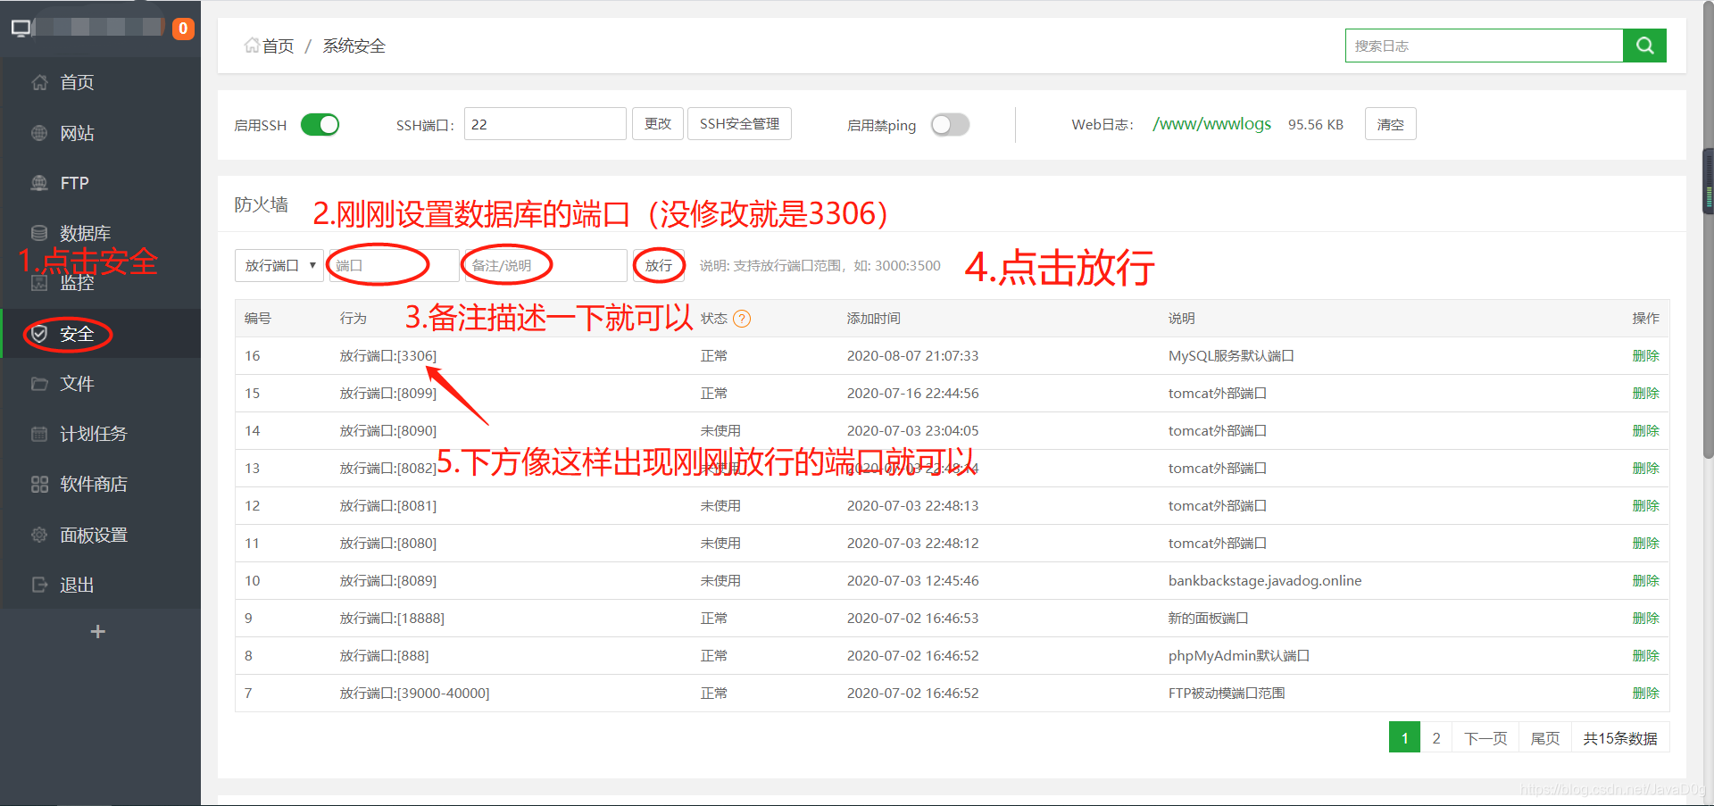Click the question mark icon beside 状态
The image size is (1714, 806).
742,319
